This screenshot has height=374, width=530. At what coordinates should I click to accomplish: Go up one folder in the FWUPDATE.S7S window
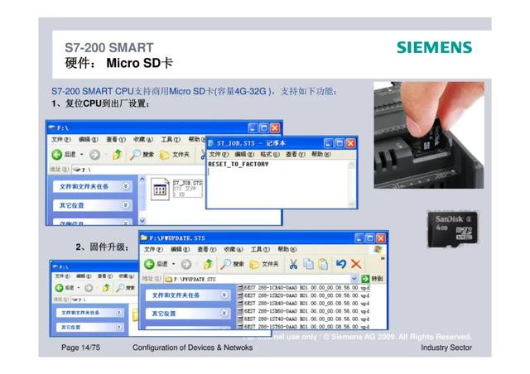pos(208,264)
